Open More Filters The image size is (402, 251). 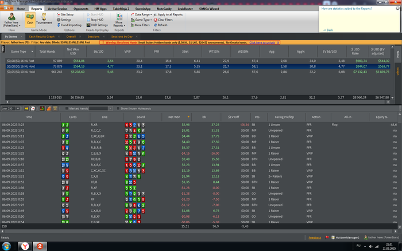(140, 25)
